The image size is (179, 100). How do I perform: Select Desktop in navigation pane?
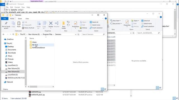(x=10, y=47)
